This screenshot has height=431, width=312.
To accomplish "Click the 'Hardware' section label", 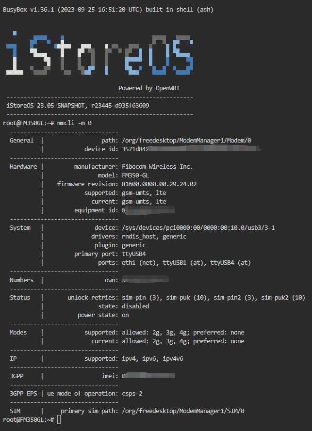I will pos(23,167).
